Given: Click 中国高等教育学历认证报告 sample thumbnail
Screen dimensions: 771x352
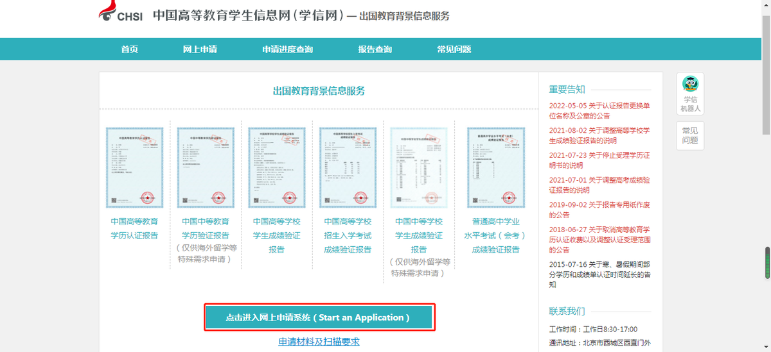Looking at the screenshot, I should (134, 167).
